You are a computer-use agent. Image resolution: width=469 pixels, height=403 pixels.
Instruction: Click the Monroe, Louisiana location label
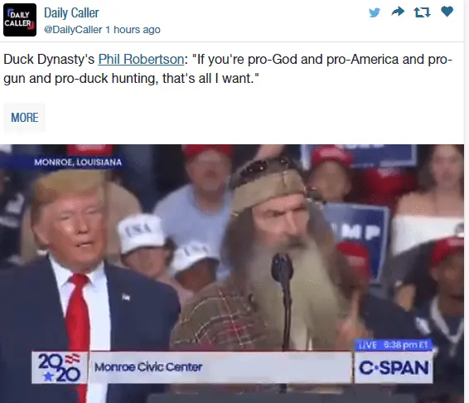pyautogui.click(x=78, y=163)
